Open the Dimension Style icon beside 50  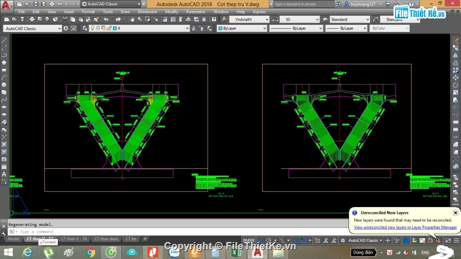pos(275,19)
